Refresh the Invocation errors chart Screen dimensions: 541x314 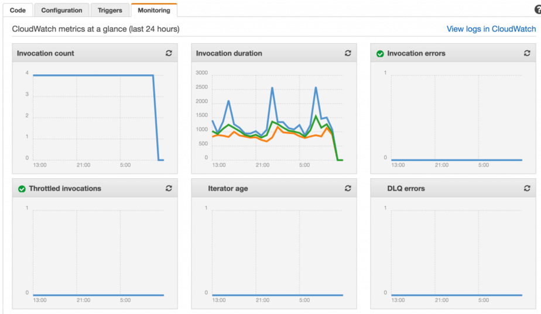coord(527,53)
